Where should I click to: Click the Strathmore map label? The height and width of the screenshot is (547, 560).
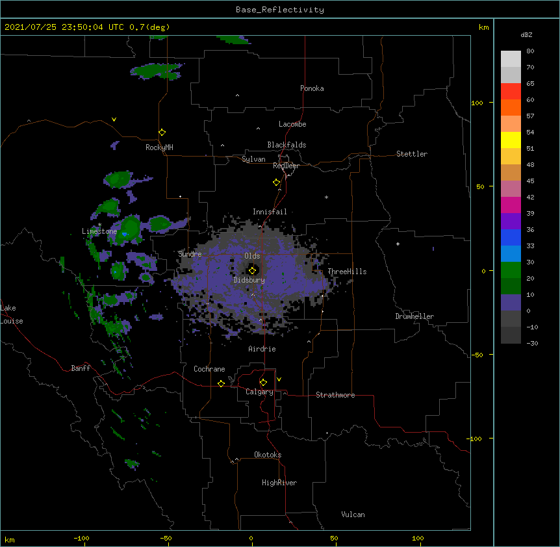point(335,395)
